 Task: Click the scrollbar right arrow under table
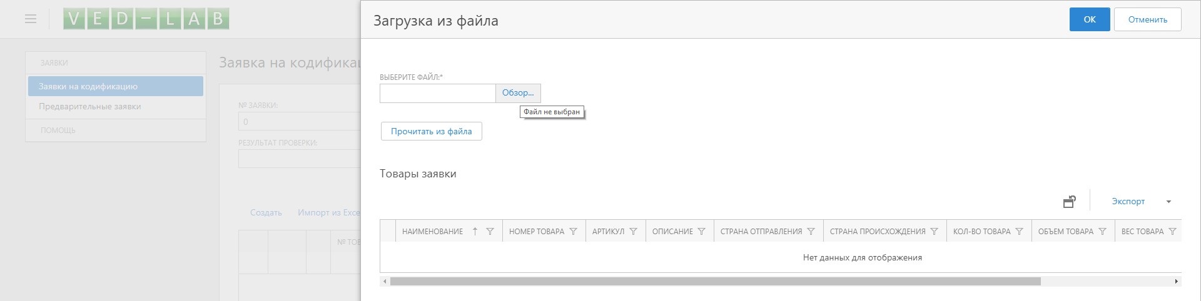pos(1177,282)
